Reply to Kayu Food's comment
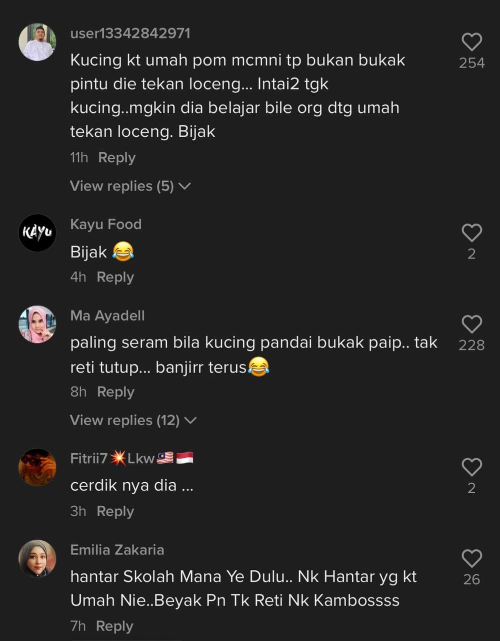Viewport: 500px width, 641px height. pos(115,277)
